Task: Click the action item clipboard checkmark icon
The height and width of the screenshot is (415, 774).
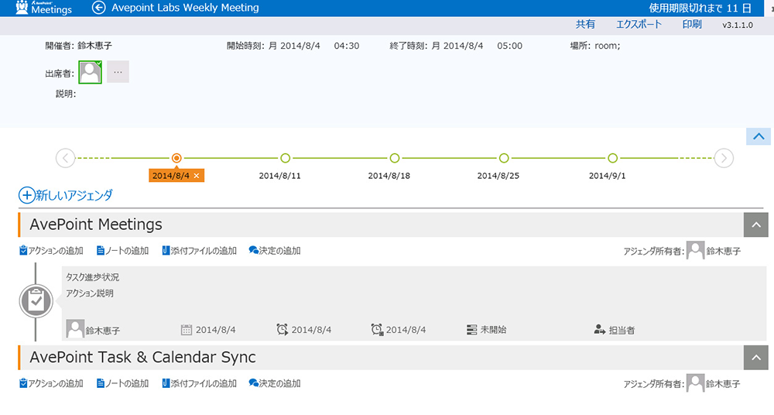Action: 36,301
